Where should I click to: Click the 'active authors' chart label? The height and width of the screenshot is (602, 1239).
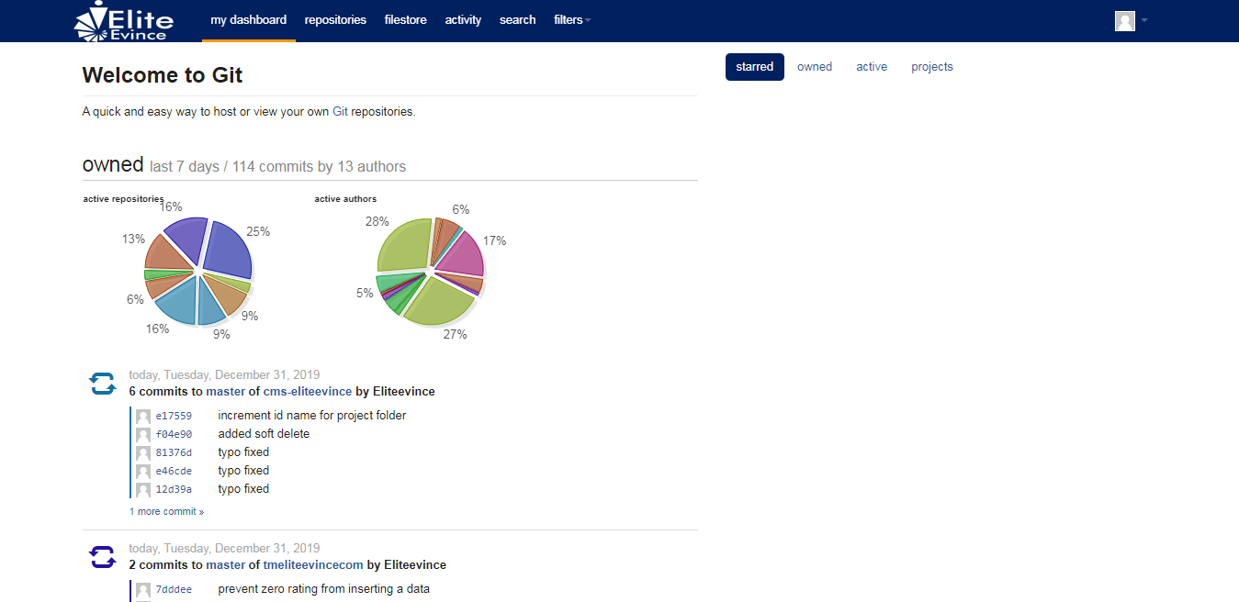tap(345, 199)
